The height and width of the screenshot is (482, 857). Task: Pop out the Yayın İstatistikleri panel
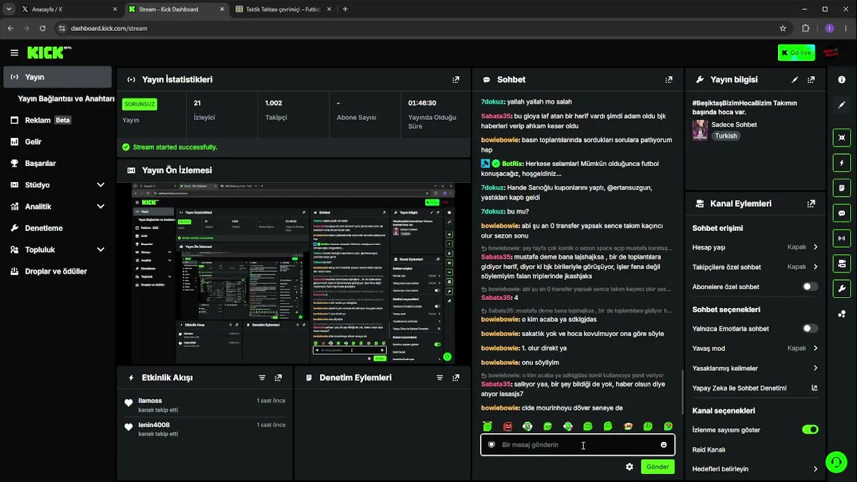(x=456, y=80)
